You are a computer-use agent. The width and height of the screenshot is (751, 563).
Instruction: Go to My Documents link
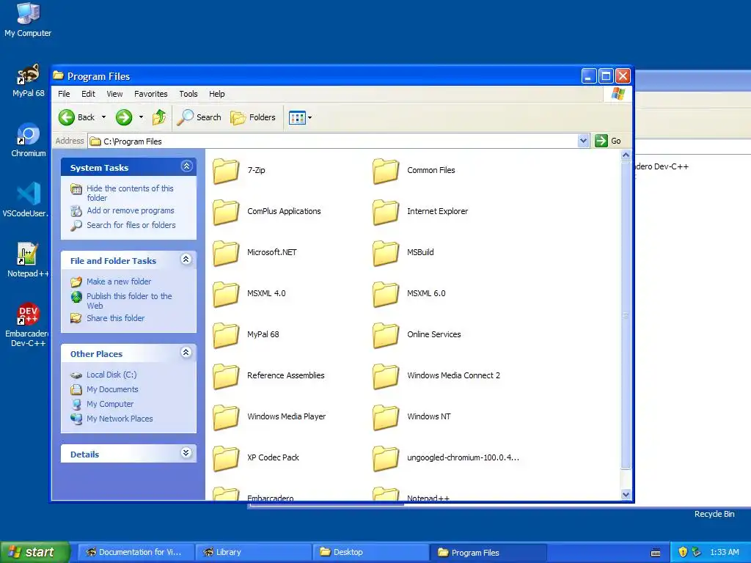click(112, 390)
